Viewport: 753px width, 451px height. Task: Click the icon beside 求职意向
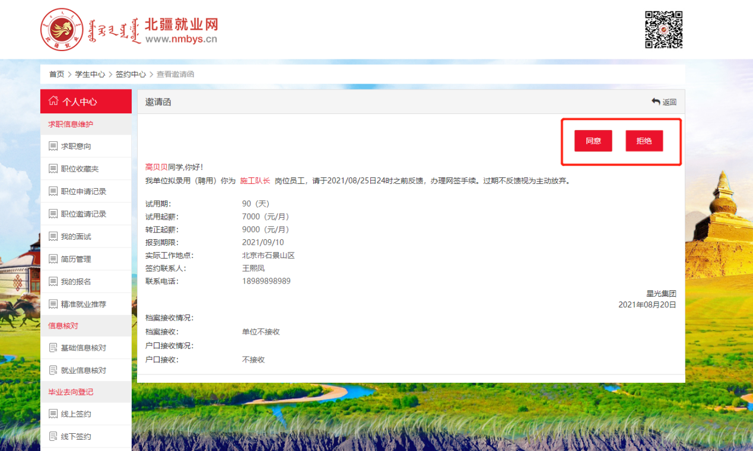pos(53,146)
